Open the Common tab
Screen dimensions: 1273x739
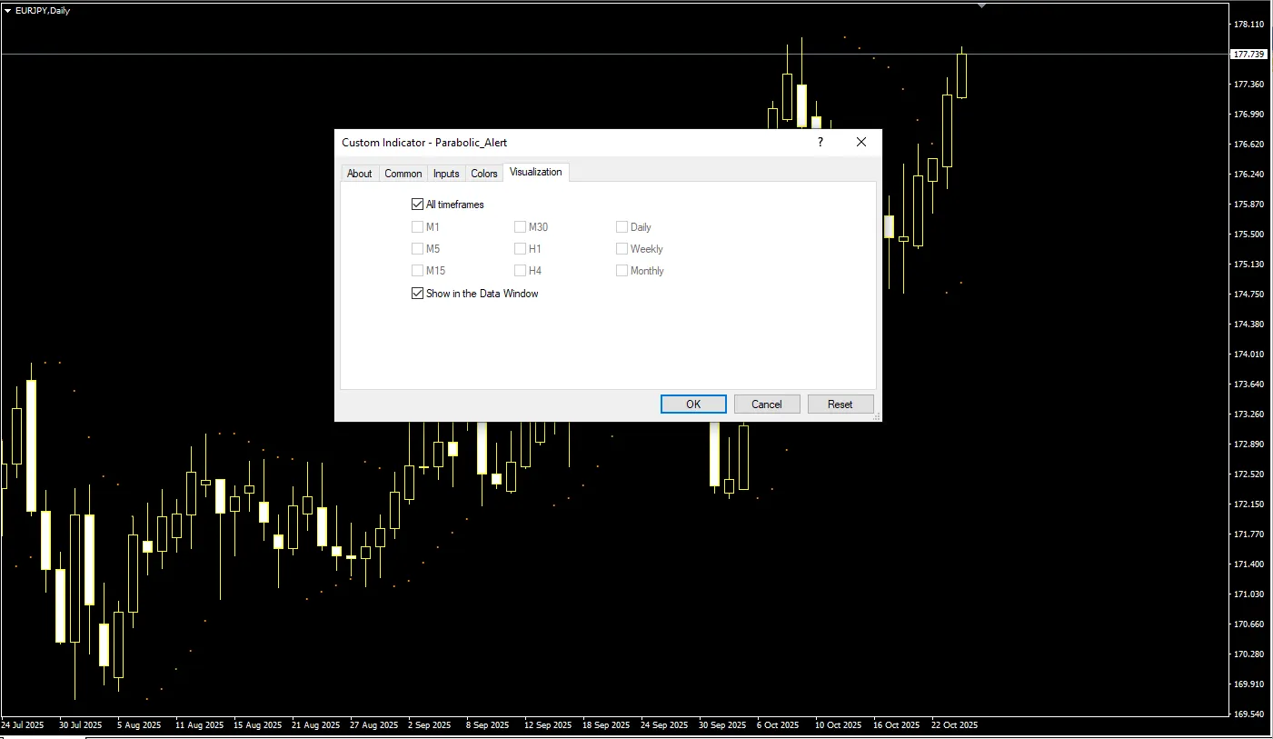click(x=403, y=174)
